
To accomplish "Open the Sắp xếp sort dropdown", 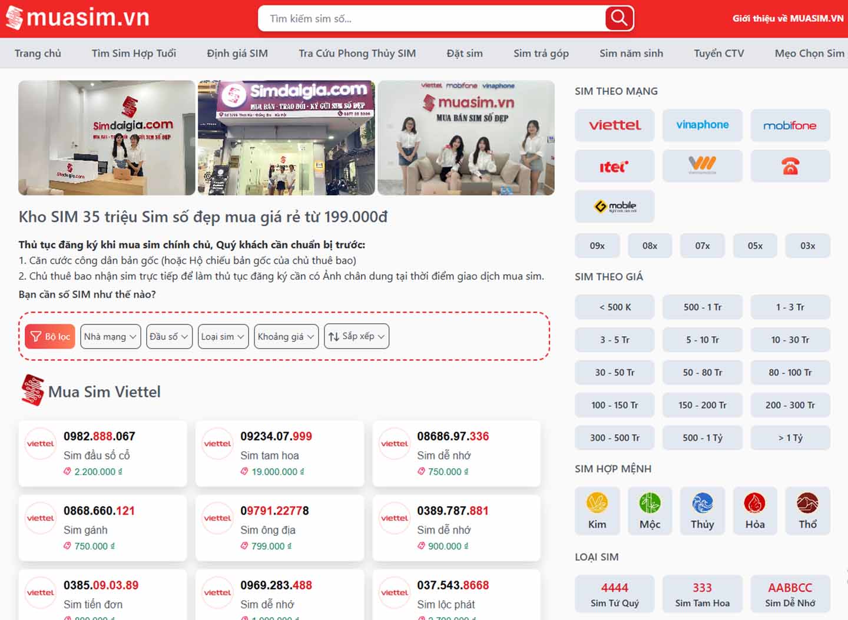I will (x=356, y=336).
